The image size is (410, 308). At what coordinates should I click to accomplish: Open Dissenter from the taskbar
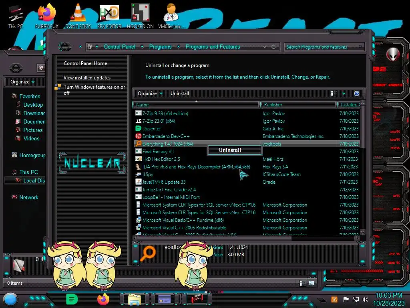72,299
